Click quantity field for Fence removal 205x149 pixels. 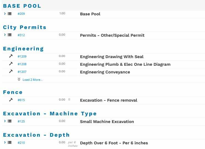(x=62, y=100)
